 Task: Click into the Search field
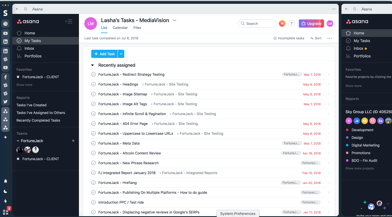pyautogui.click(x=257, y=24)
